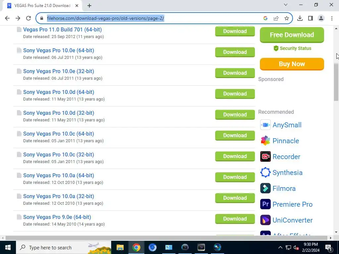Close the VEGAS Pro Suite tab
339x254 pixels.
tap(77, 6)
